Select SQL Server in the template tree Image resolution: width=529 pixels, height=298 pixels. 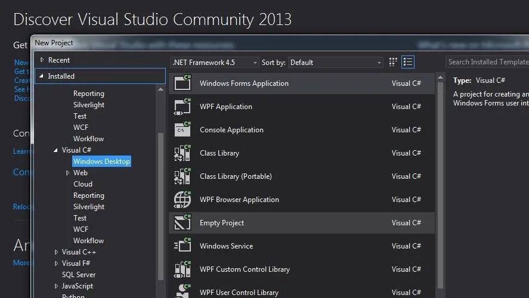tap(79, 274)
